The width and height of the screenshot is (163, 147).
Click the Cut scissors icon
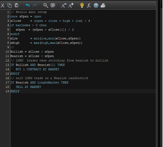[x=3, y=5]
